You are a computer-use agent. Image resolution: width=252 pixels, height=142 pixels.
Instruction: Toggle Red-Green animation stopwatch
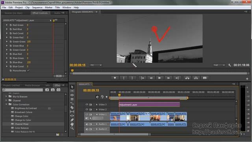[x=11, y=25]
